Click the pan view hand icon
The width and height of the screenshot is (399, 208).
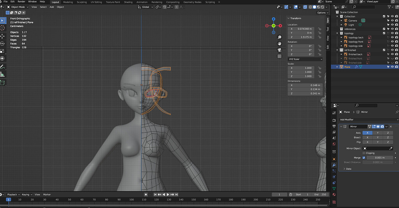coord(279,44)
